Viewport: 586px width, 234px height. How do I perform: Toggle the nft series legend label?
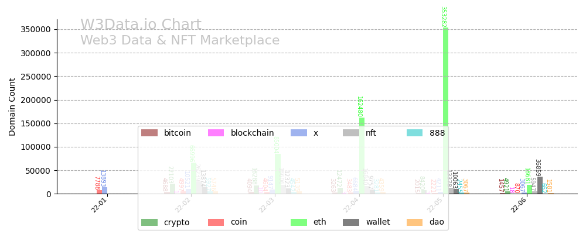(371, 133)
